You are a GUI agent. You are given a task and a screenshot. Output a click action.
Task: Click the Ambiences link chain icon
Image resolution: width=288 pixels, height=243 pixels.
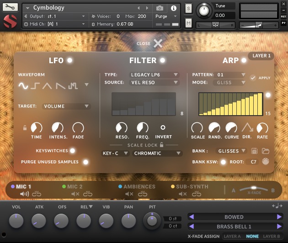(143, 194)
